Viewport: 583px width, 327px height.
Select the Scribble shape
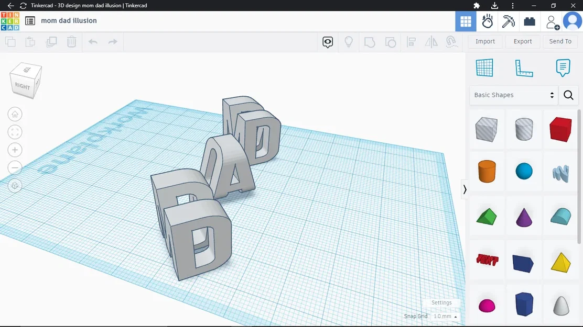pos(560,173)
